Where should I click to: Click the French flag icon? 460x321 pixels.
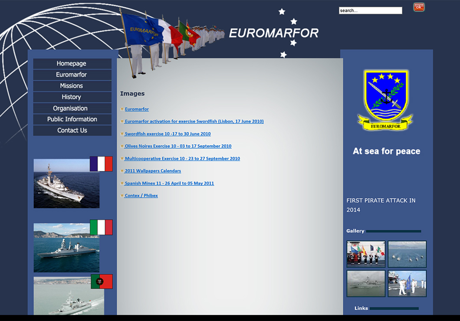[x=101, y=164]
